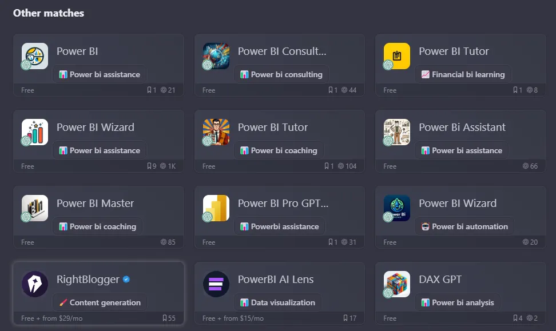Click the 104 usage count
The image size is (556, 331).
[351, 166]
